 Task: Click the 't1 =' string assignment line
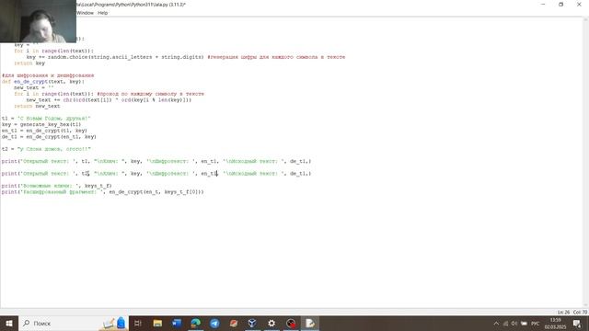coord(46,119)
